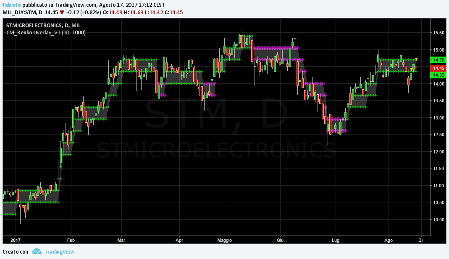Click the 10.00 price axis label
Image resolution: width=449 pixels, height=259 pixels.
click(438, 220)
